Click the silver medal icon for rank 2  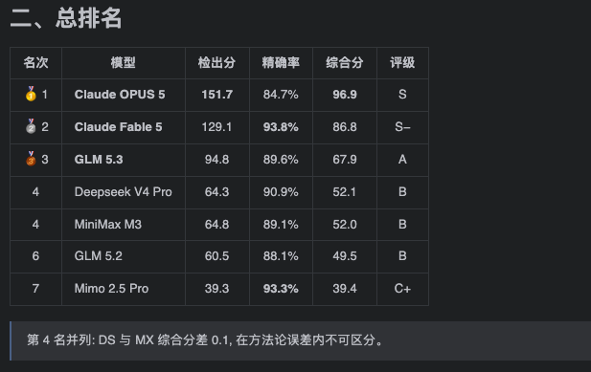click(31, 127)
